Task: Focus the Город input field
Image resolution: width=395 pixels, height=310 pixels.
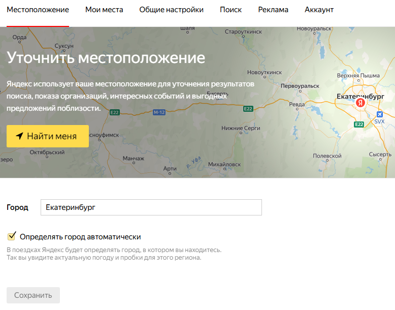Action: coord(151,207)
